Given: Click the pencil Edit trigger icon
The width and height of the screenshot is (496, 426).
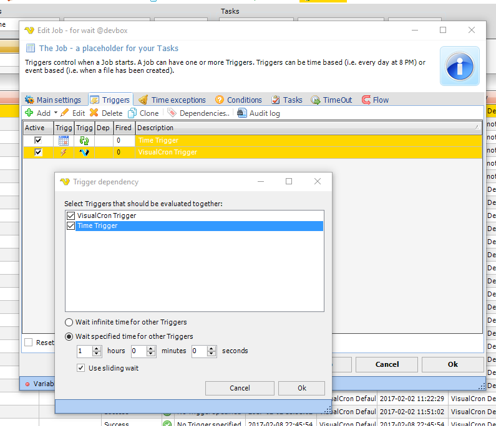Looking at the screenshot, I should click(x=65, y=113).
